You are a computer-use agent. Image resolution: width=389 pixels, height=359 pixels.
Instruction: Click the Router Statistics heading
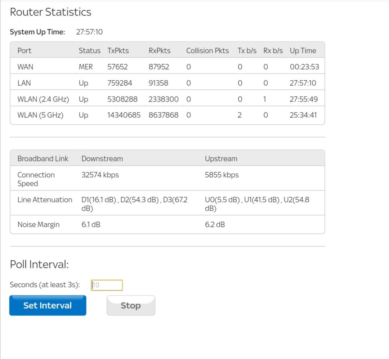[50, 12]
